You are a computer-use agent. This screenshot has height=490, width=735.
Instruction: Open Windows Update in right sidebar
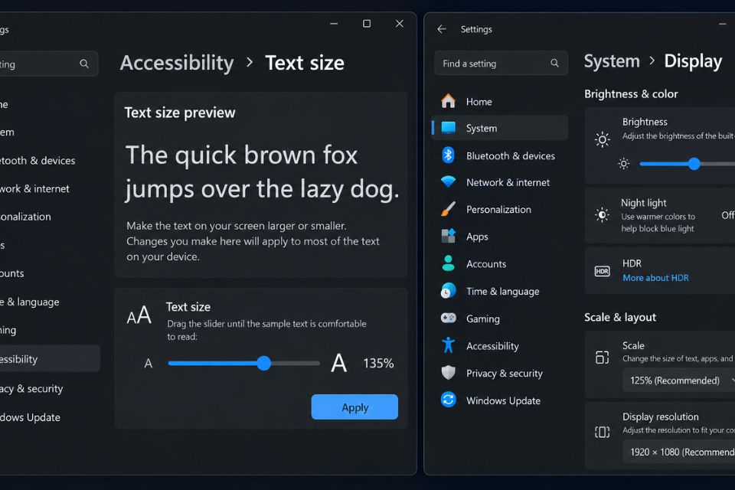click(500, 400)
